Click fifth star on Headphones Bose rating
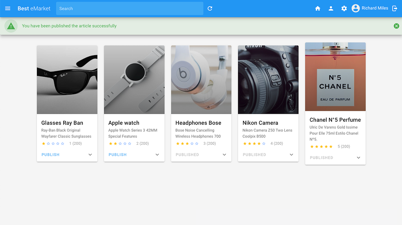 click(x=197, y=144)
